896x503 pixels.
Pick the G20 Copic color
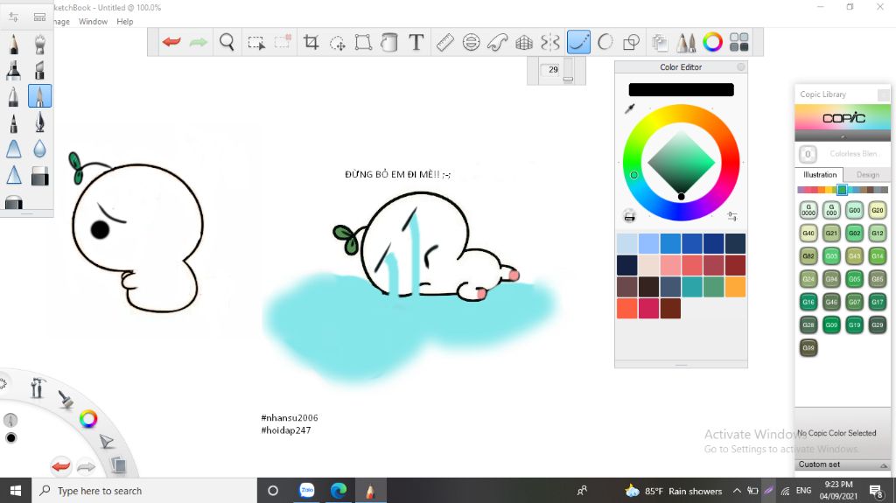(877, 210)
